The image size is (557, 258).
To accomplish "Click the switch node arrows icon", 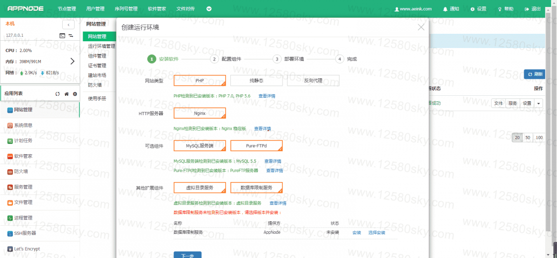I will pyautogui.click(x=71, y=35).
